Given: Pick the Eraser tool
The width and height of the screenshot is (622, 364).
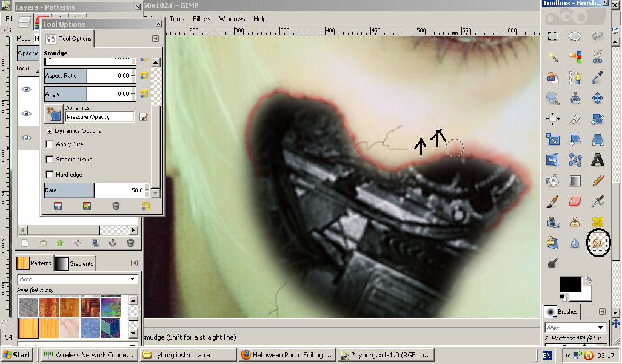Looking at the screenshot, I should pyautogui.click(x=575, y=201).
